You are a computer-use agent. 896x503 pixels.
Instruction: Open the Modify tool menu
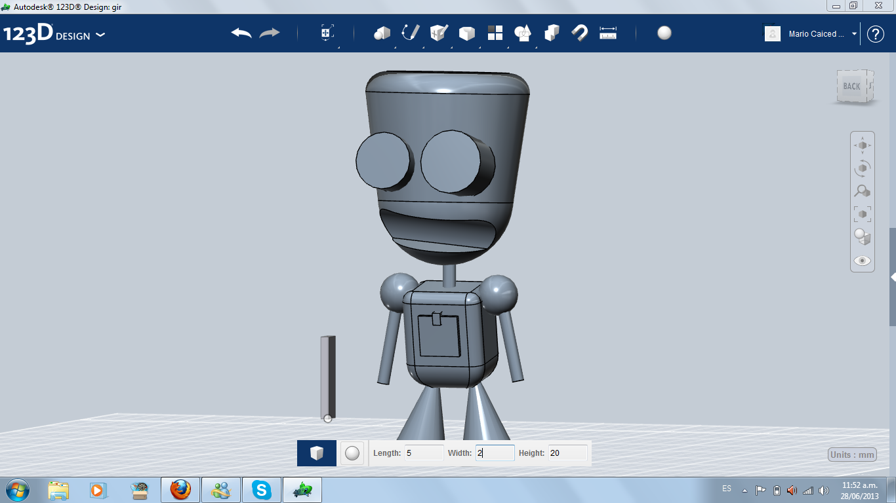tap(467, 33)
